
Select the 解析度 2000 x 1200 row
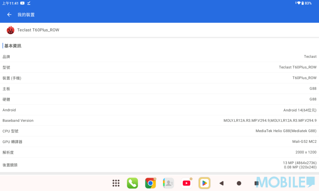click(159, 152)
